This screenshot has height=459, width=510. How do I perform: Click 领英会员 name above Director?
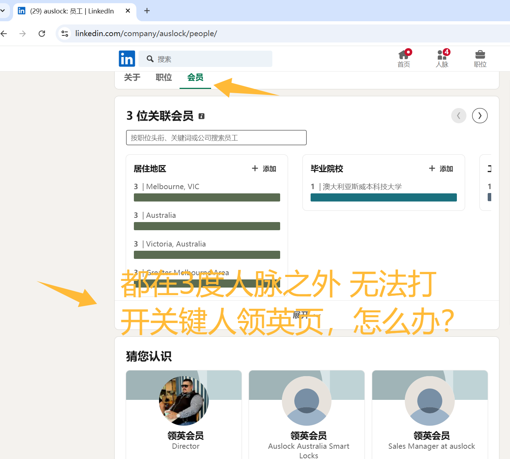tap(186, 436)
